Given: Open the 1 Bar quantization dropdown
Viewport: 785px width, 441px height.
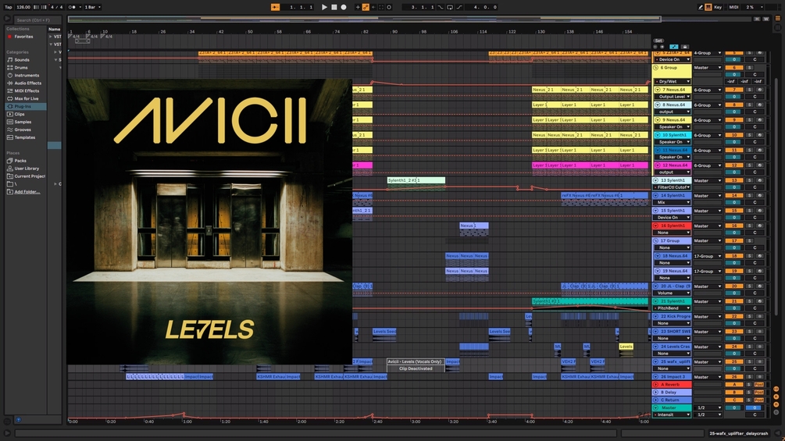Looking at the screenshot, I should 92,7.
